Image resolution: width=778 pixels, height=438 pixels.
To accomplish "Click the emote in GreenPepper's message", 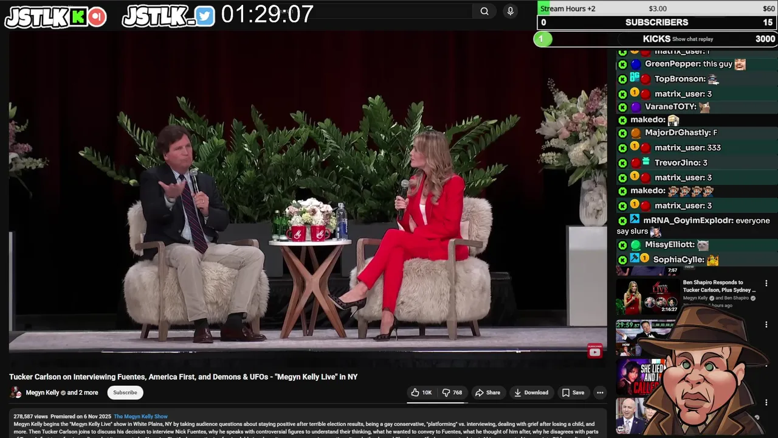I will (x=740, y=64).
